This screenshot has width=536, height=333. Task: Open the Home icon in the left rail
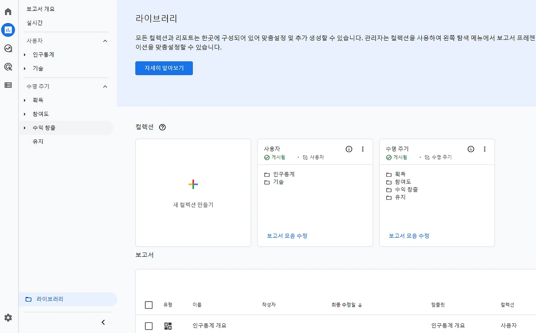point(8,11)
